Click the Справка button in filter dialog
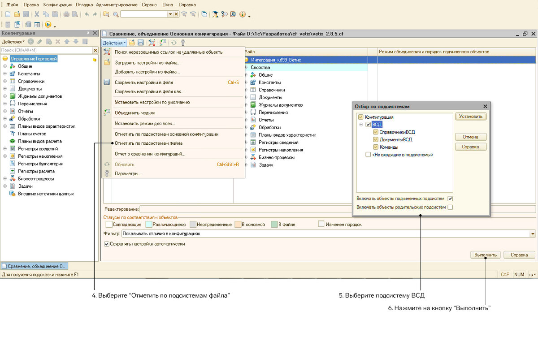The width and height of the screenshot is (538, 346). pos(471,147)
